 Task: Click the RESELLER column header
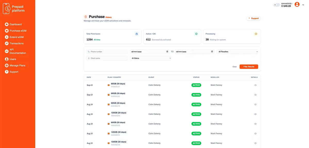(x=215, y=77)
